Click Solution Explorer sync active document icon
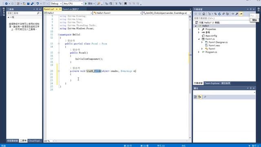Image resolution: width=261 pixels, height=147 pixels. [x=215, y=14]
